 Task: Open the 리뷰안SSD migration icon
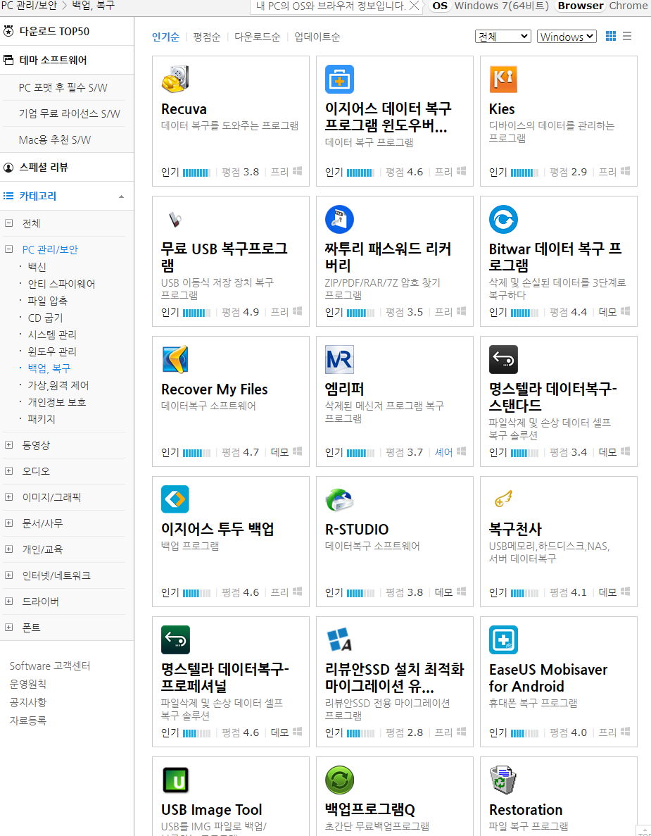tap(339, 640)
